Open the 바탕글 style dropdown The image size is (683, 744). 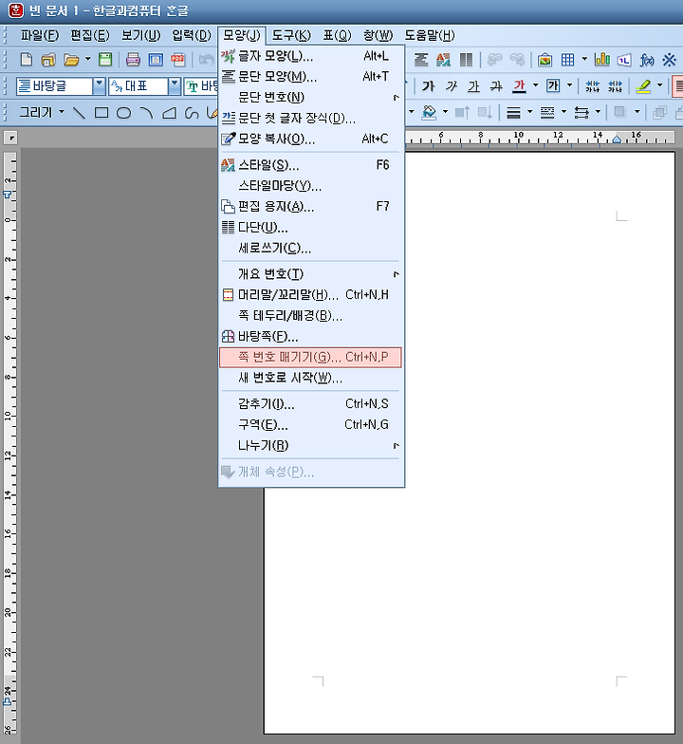99,85
